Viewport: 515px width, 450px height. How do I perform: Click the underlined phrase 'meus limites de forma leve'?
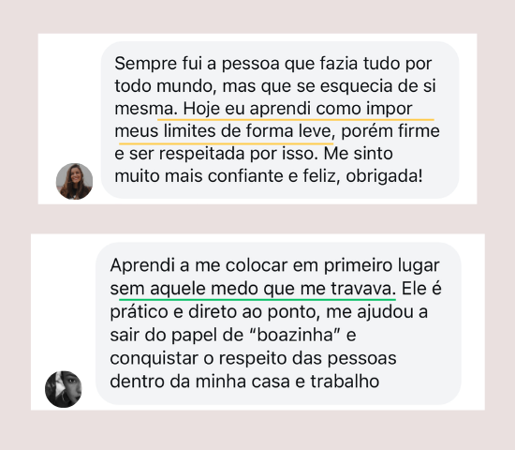coord(223,131)
